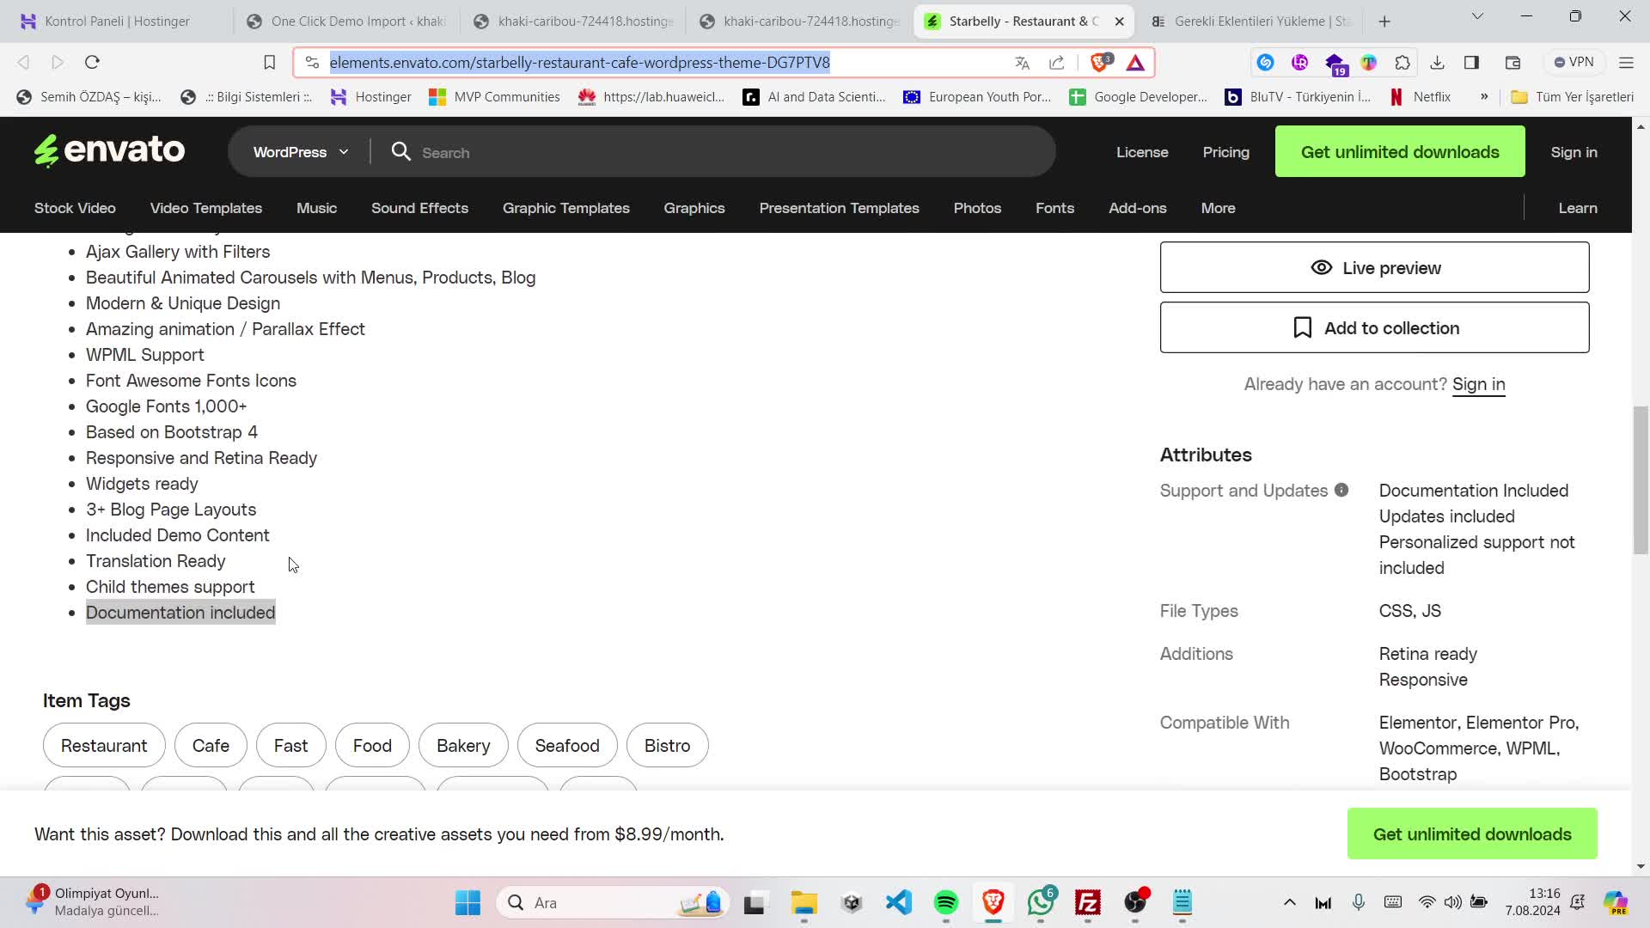Close the Starbelly tab
The image size is (1650, 928).
click(x=1119, y=21)
